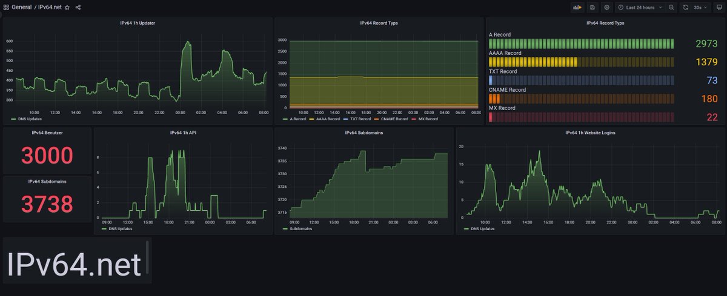Zoom out the time range
Viewport: 727px width, 296px height.
click(x=671, y=7)
